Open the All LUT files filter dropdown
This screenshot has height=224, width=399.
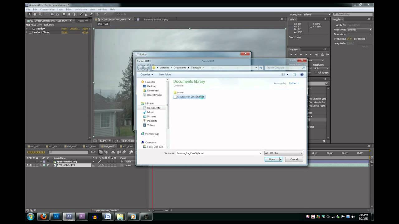coord(283,153)
